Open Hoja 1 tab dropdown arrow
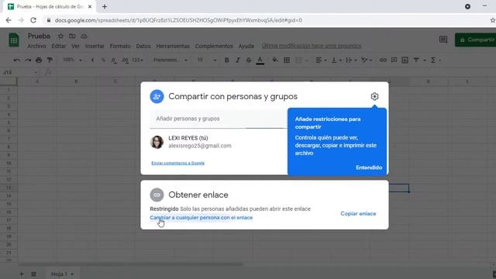 click(x=72, y=274)
